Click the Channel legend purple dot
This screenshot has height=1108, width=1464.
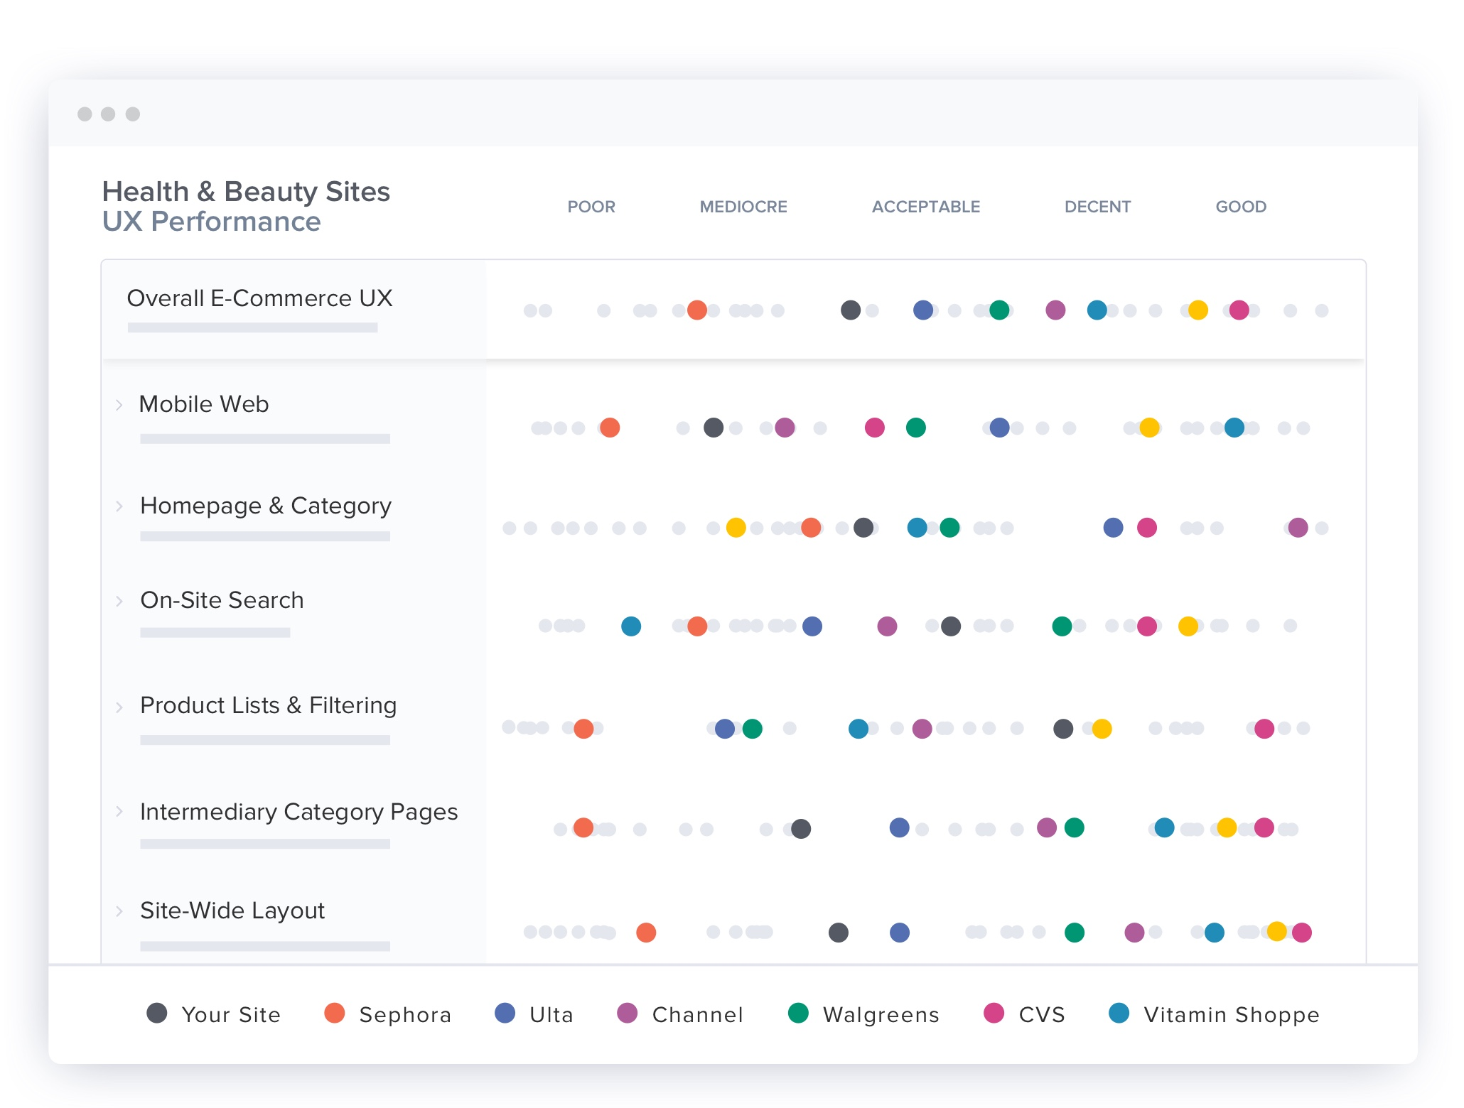click(x=627, y=1014)
